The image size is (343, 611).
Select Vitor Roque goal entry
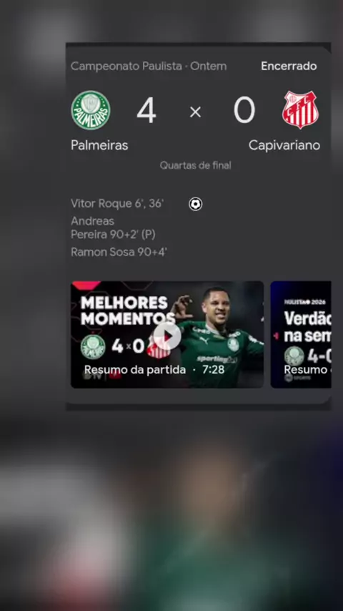coord(117,203)
